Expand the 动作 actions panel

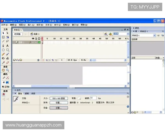15,90
